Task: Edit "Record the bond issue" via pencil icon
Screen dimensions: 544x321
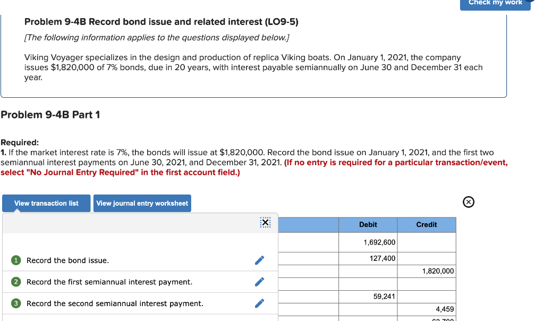Action: point(259,260)
